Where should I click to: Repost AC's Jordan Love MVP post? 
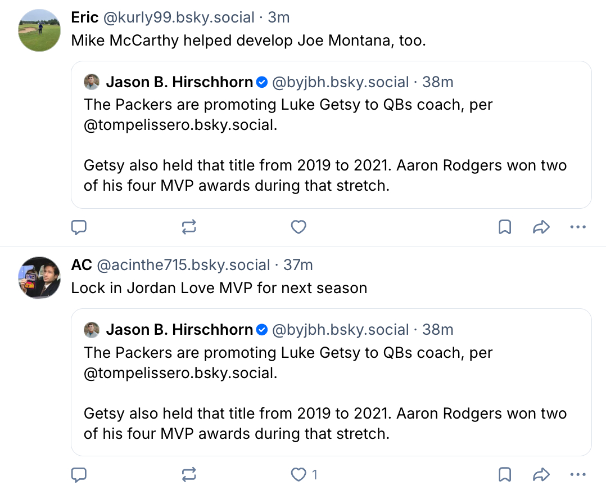click(x=189, y=475)
